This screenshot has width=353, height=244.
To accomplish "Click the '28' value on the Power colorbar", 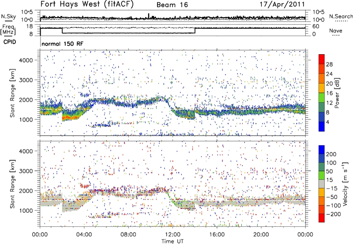I will (329, 64).
